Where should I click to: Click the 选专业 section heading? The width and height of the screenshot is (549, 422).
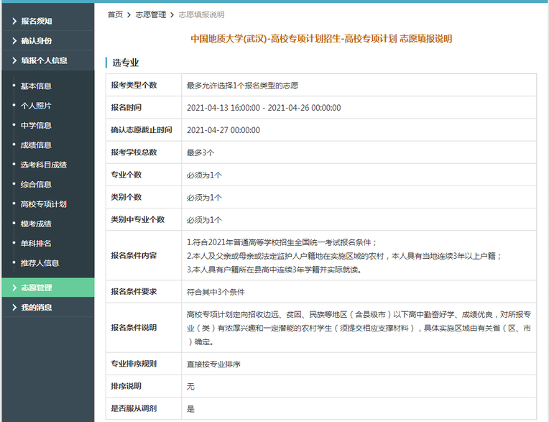click(125, 63)
